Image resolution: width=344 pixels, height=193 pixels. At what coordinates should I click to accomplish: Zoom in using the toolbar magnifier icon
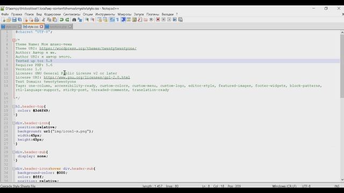87,20
